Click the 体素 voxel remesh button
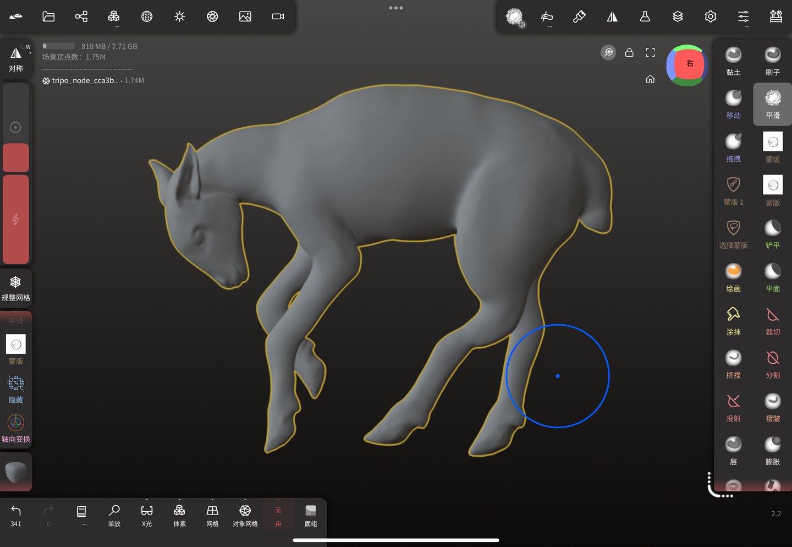 pyautogui.click(x=179, y=516)
